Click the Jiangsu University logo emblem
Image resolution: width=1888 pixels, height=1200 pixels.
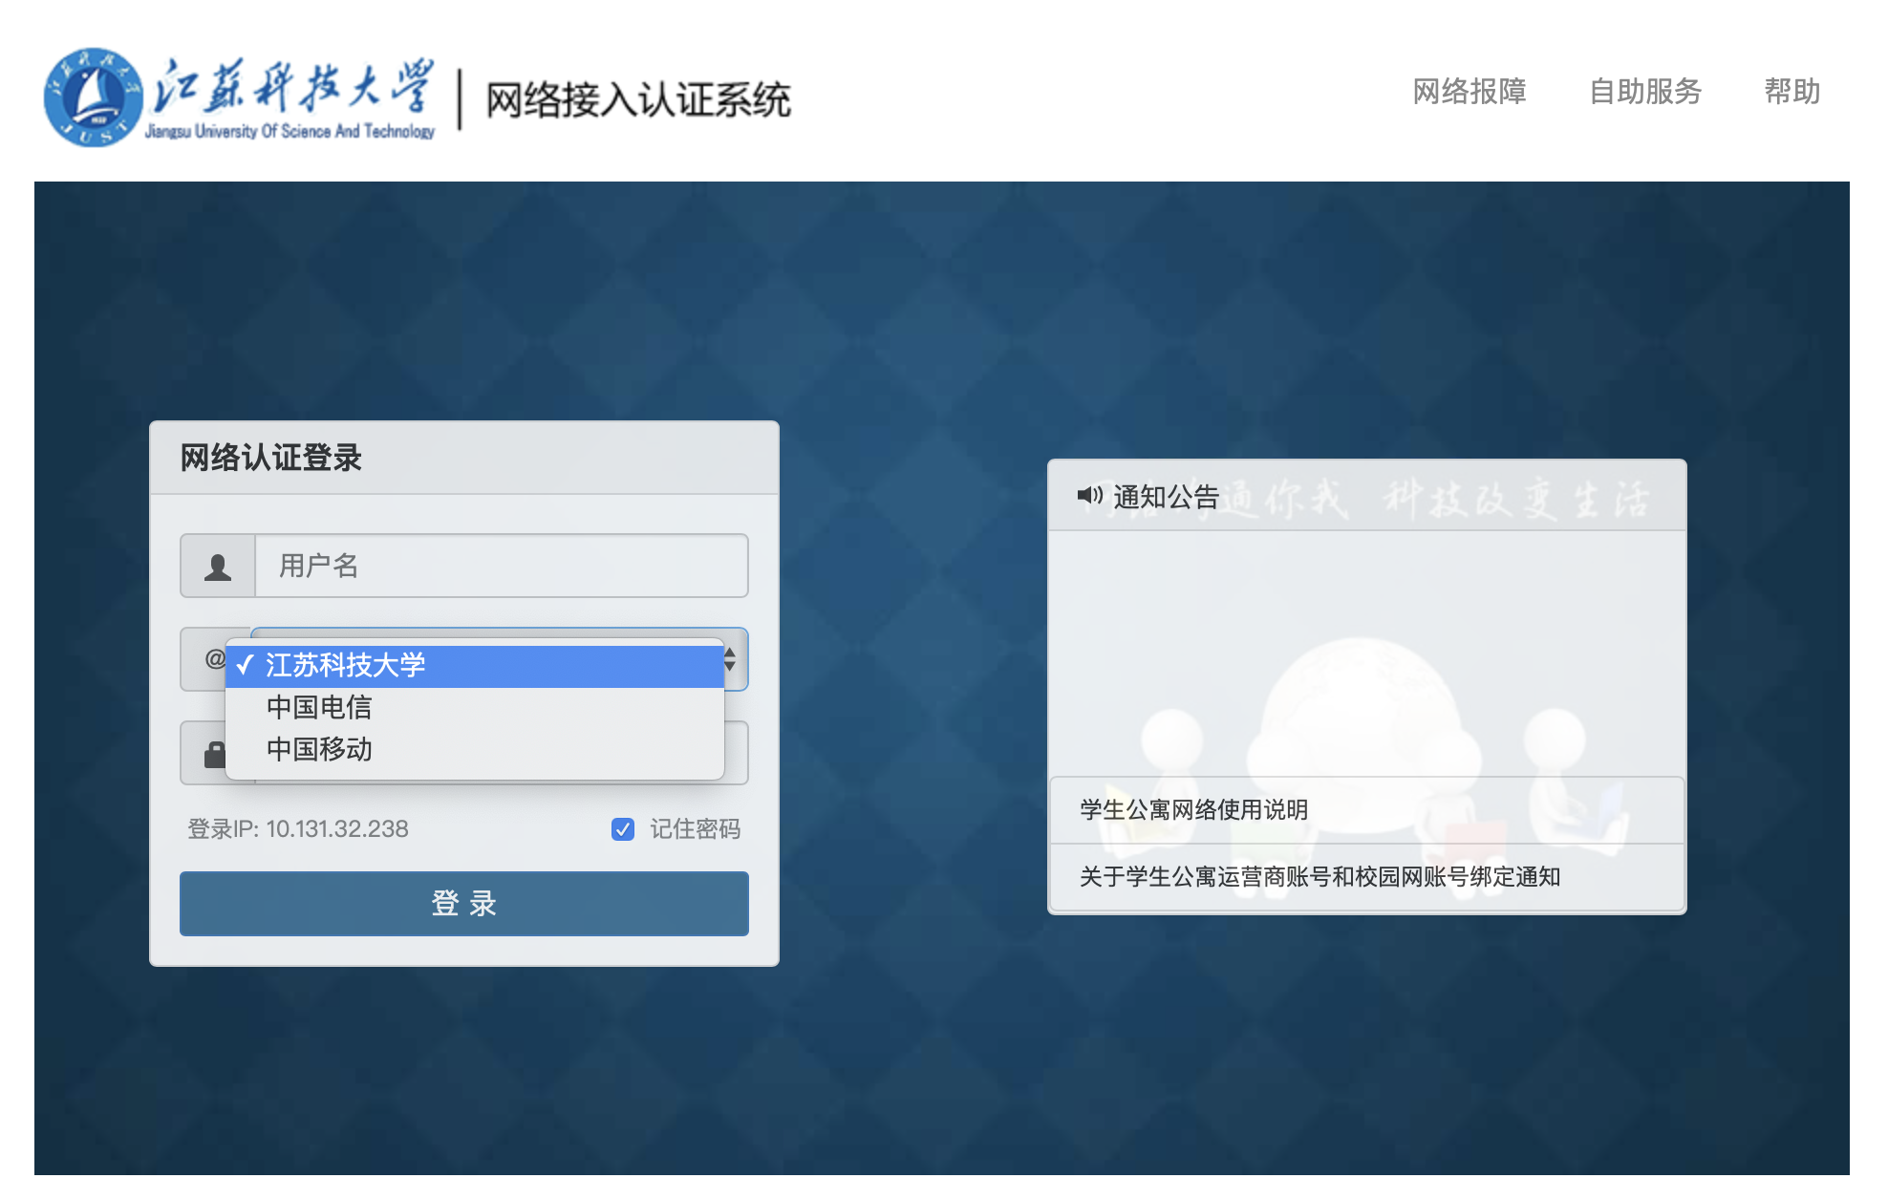point(94,97)
